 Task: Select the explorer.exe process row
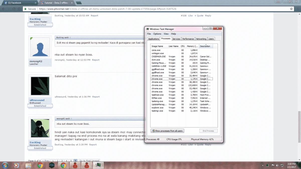(x=182, y=108)
